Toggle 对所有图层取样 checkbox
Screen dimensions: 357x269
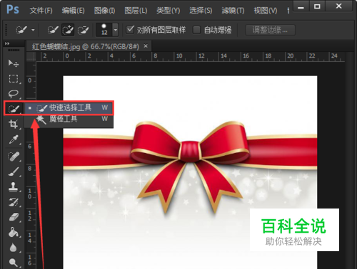[x=130, y=30]
